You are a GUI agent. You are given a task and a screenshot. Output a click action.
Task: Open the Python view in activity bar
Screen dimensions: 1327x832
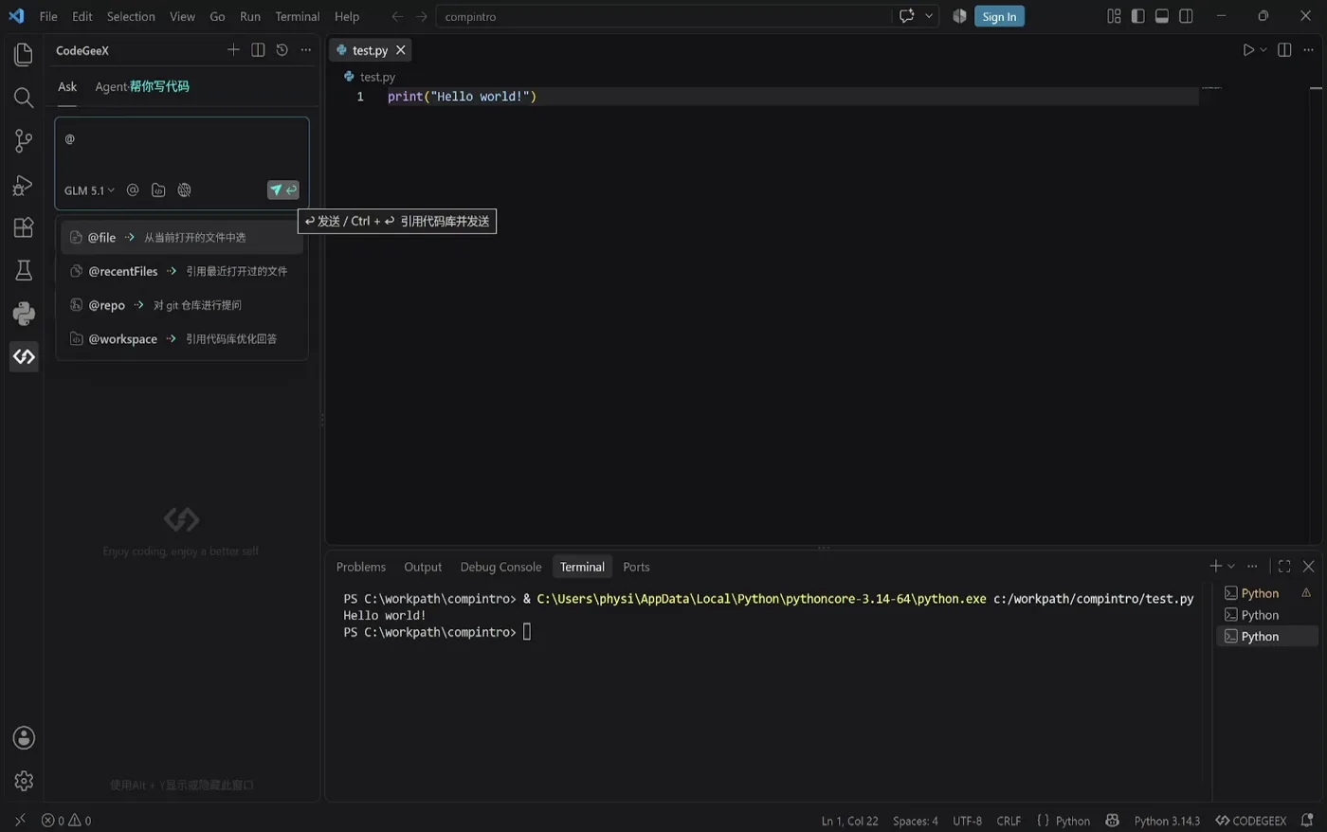tap(24, 314)
